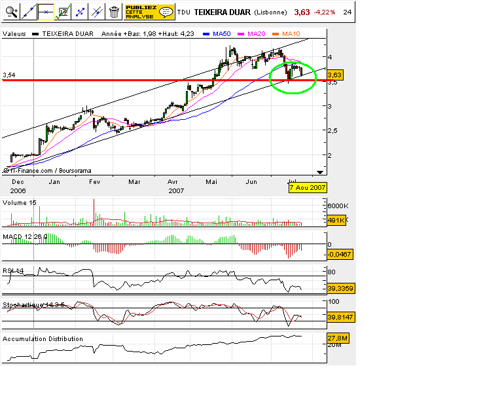Screen dimensions: 483x417
Task: Click the yellow 3,63 price axis tag
Action: click(334, 75)
